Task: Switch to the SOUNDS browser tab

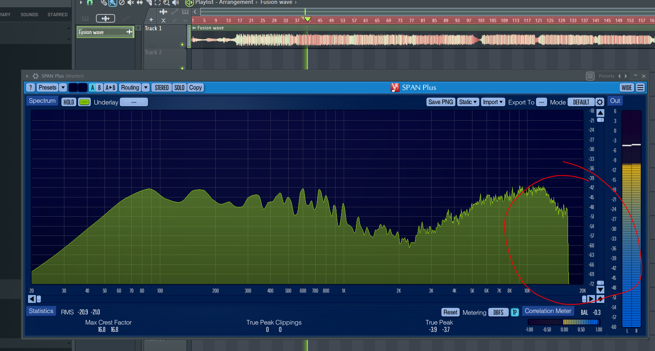Action: [29, 15]
